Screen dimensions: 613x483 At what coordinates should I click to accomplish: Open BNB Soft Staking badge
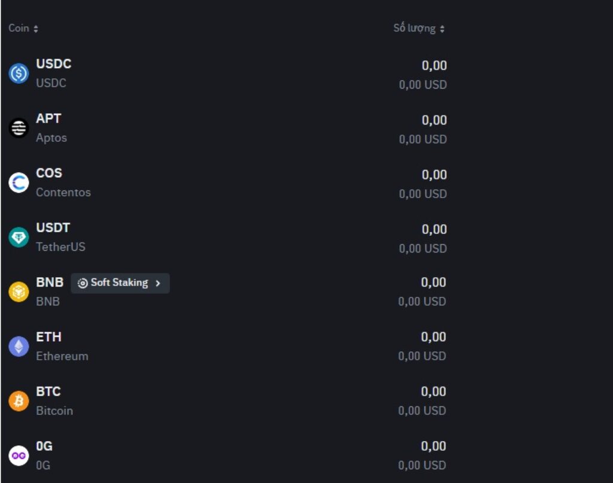tap(120, 283)
